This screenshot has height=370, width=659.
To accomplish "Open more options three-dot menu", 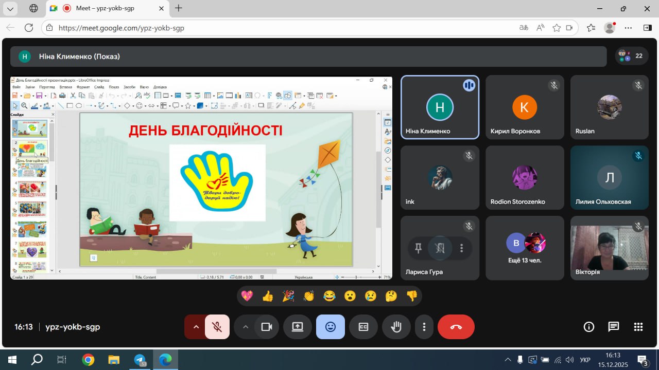I will pos(424,327).
